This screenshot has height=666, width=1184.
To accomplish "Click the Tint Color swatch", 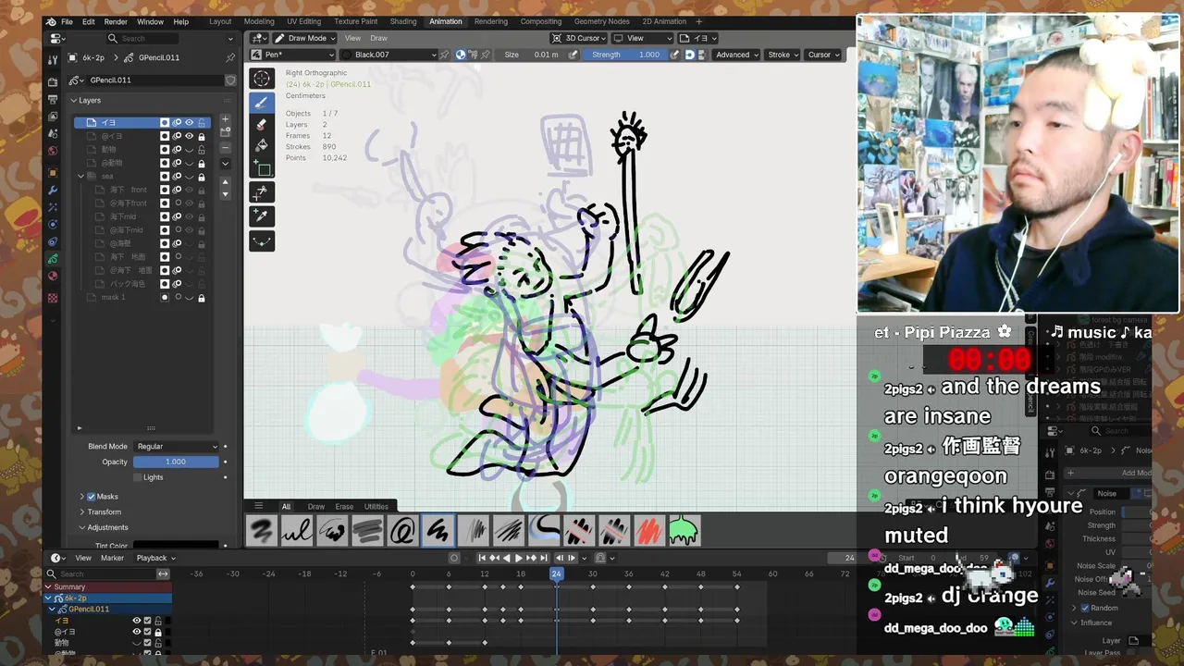I will tap(176, 545).
